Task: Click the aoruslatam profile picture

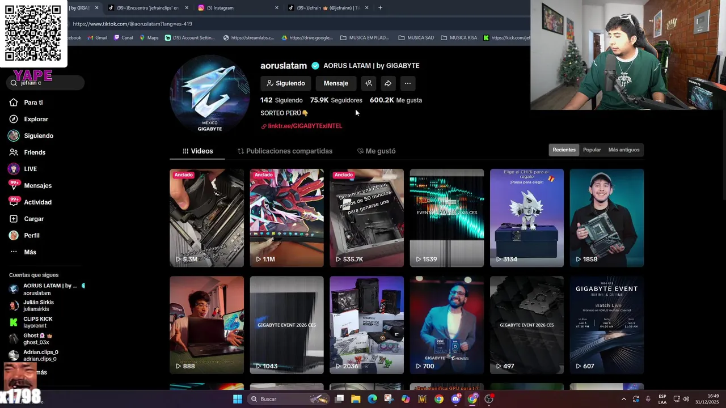Action: pos(209,95)
